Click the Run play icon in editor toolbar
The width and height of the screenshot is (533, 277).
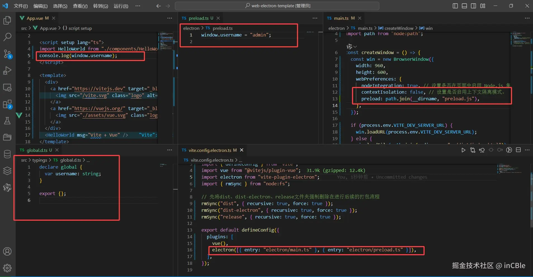(x=463, y=150)
